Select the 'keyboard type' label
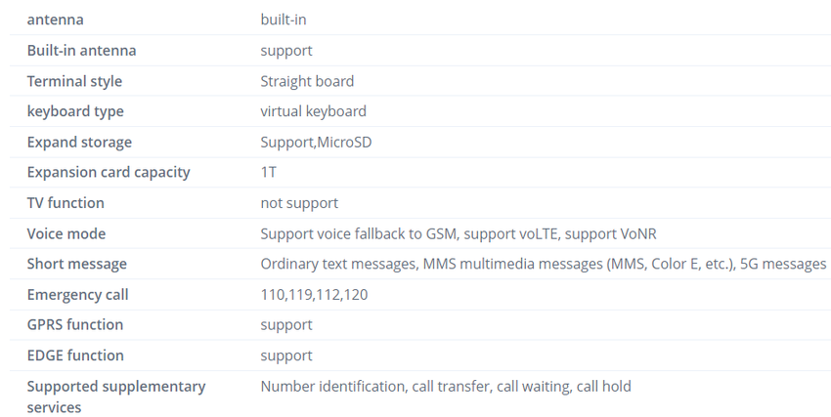831x417 pixels. click(75, 111)
